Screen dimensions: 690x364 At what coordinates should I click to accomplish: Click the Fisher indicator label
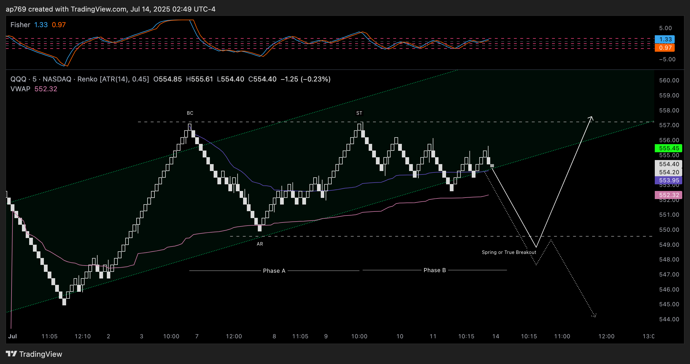(20, 25)
